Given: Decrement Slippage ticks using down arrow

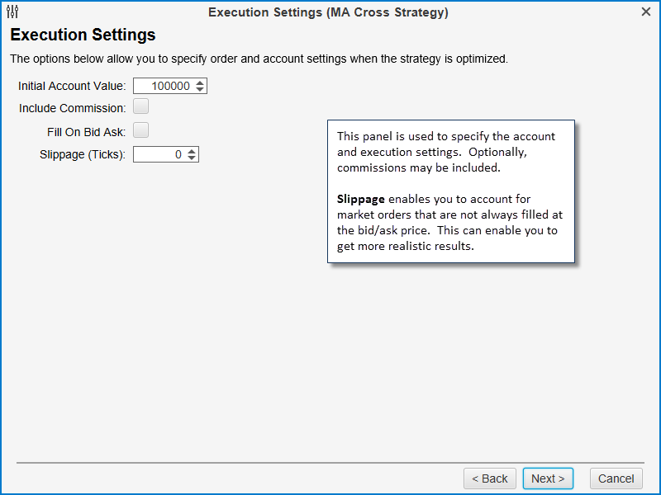Looking at the screenshot, I should (x=193, y=158).
